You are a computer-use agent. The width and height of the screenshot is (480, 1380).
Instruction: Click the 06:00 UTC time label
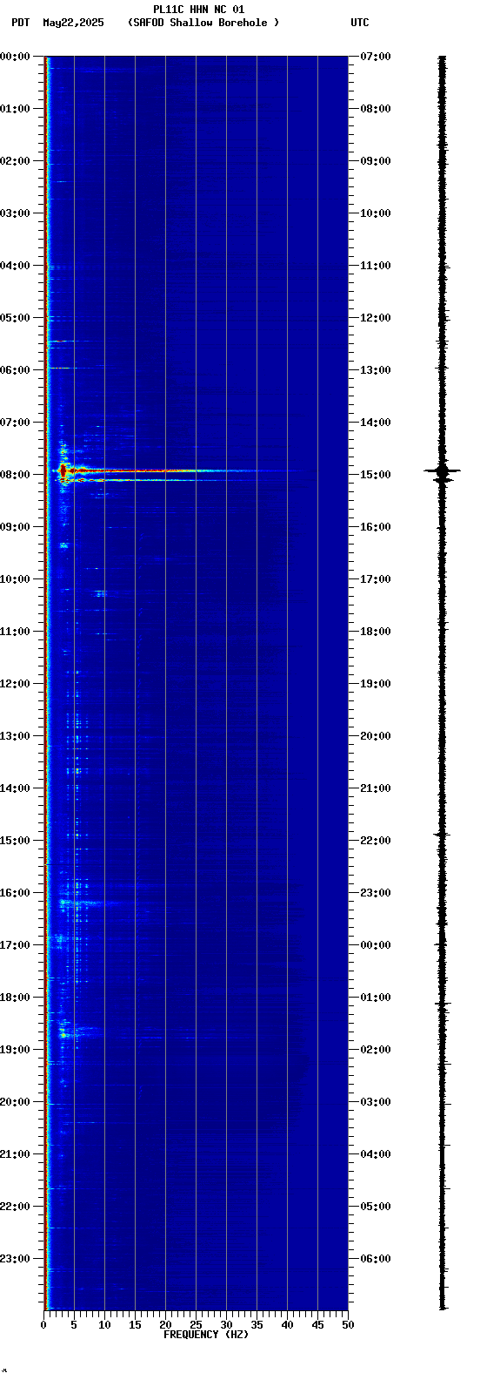(376, 1259)
